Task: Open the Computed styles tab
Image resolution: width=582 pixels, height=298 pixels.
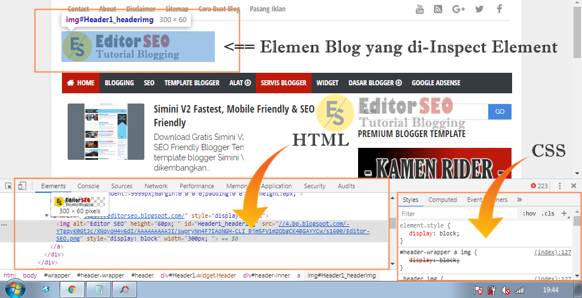Action: pos(442,200)
